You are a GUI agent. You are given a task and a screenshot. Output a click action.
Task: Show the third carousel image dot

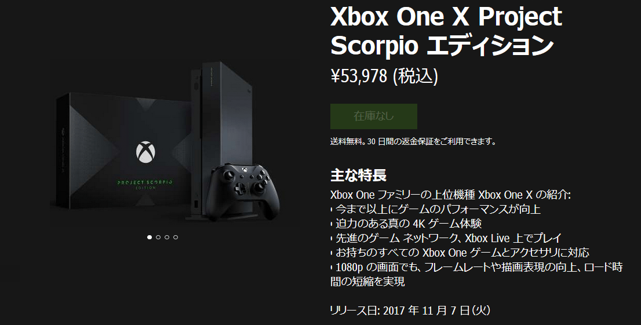[167, 237]
